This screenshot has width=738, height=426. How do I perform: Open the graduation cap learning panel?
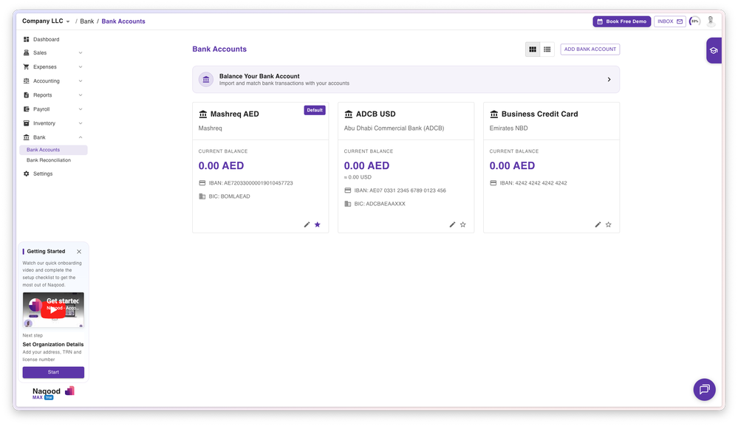[x=714, y=51]
